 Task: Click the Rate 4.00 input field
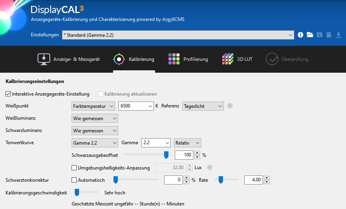click(x=254, y=180)
